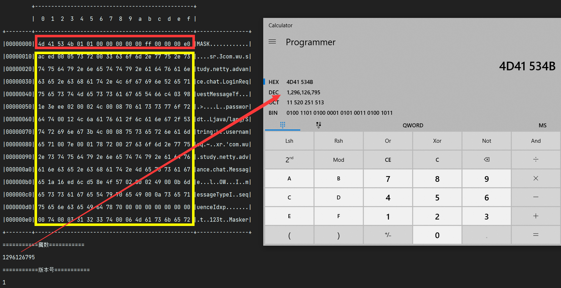This screenshot has height=288, width=561.
Task: Click the multiply operator key
Action: [536, 179]
